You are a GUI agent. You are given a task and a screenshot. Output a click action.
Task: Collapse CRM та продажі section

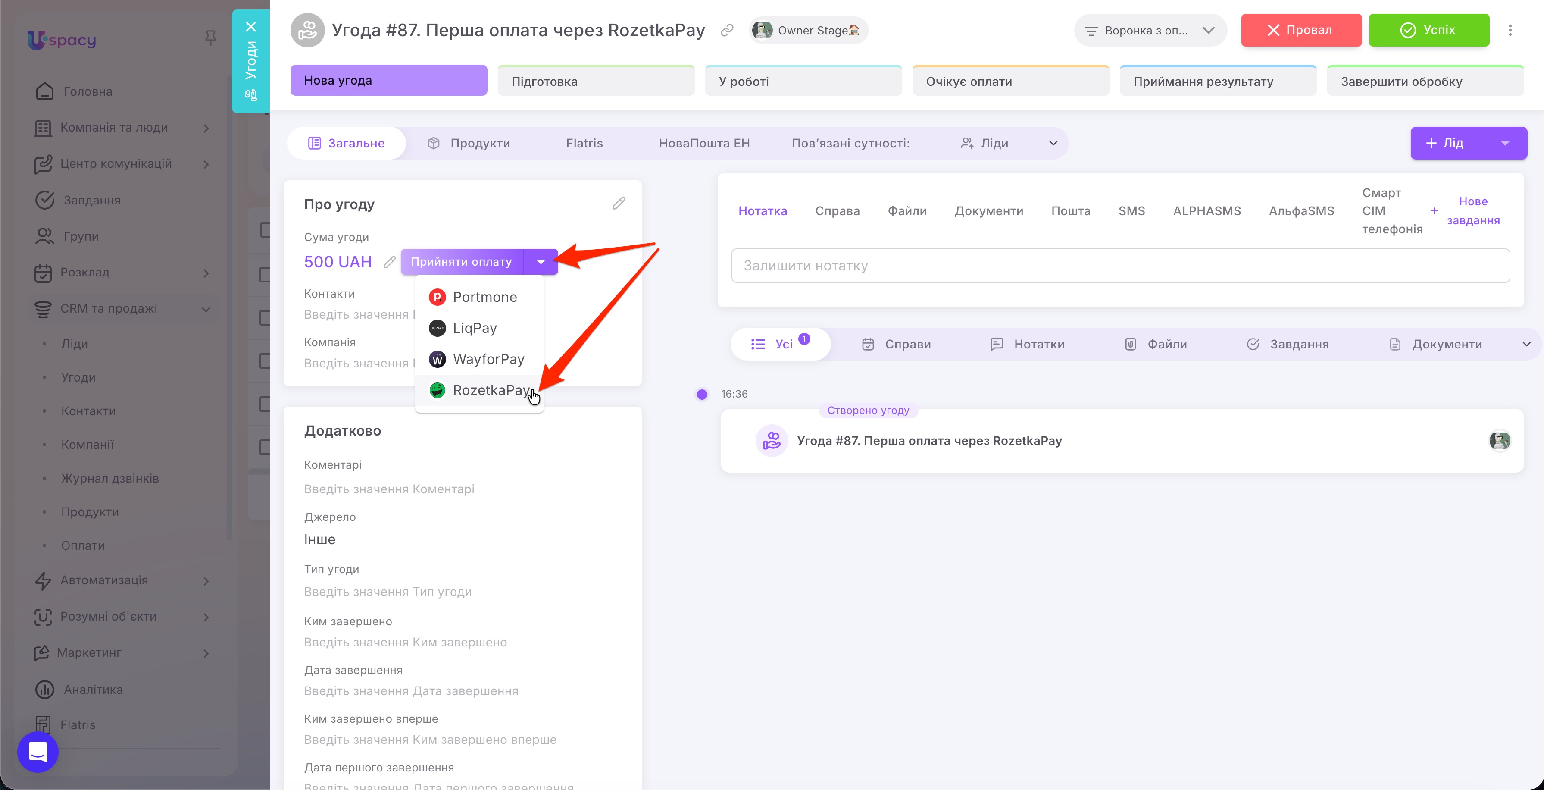pyautogui.click(x=123, y=308)
